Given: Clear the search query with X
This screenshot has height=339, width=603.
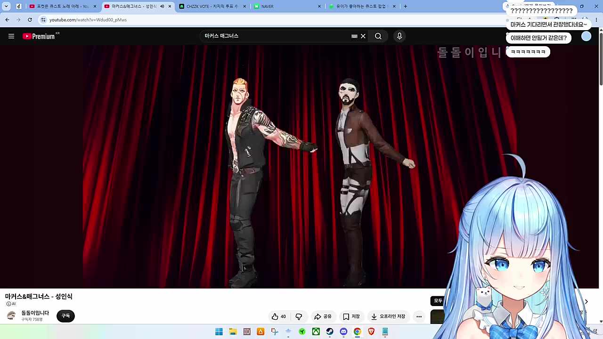Looking at the screenshot, I should pos(363,36).
